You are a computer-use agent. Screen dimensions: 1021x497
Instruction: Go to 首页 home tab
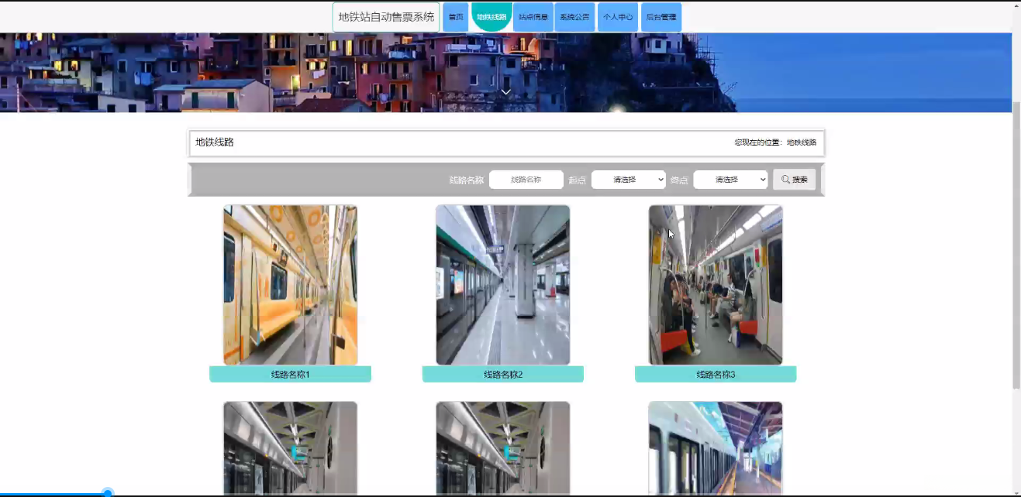[x=456, y=17]
